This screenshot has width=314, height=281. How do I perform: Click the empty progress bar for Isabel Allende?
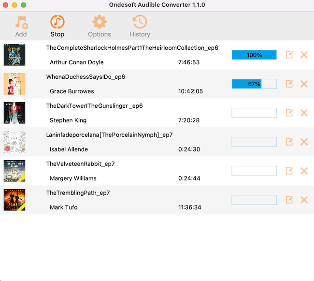(x=254, y=142)
